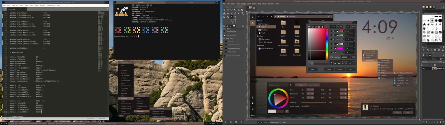Screen dimensions: 445x125
Task: Click GIMP foreground color swatch
Action: pos(232,20)
